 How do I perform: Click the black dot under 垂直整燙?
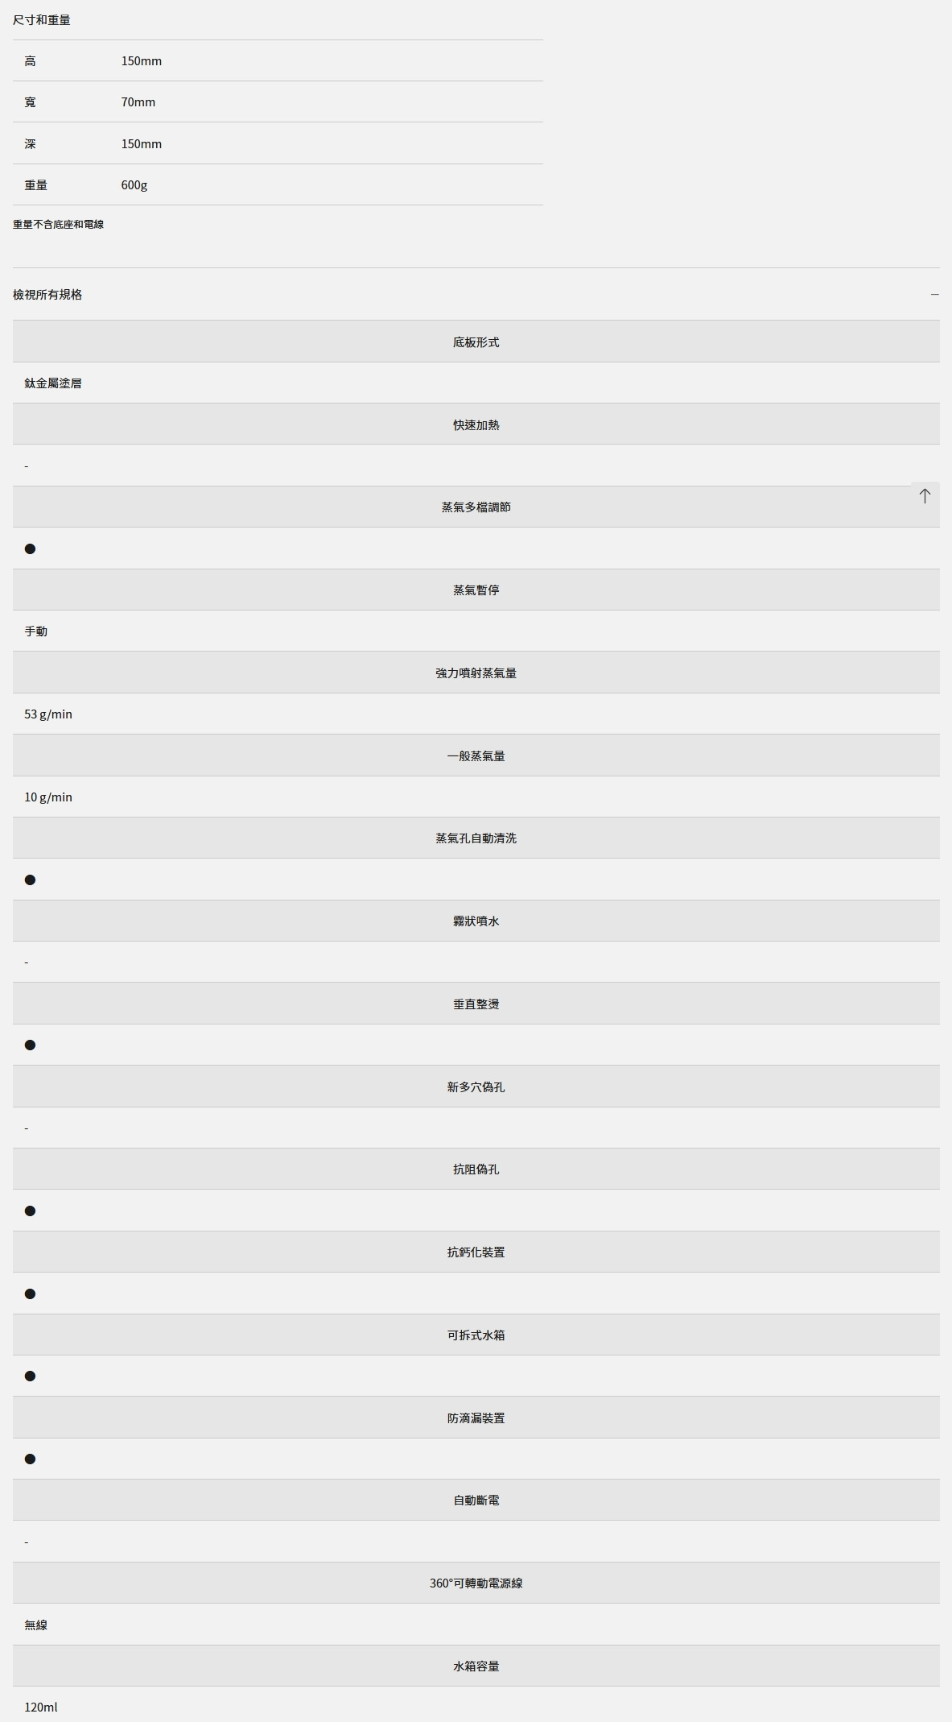point(30,1045)
